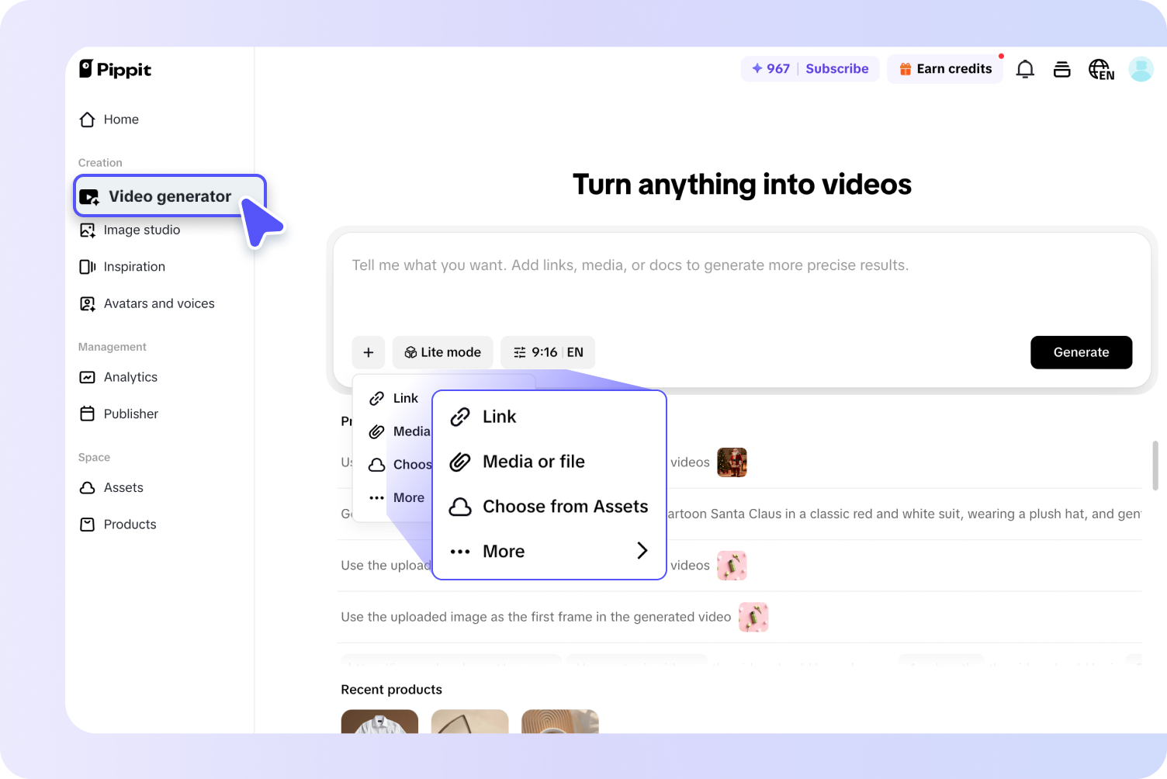This screenshot has width=1167, height=779.
Task: Open the language selector globe
Action: coord(1101,69)
